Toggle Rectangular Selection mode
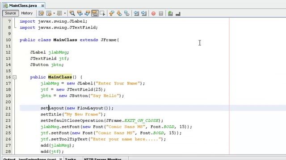Viewport: 286px width, 160px height. (x=102, y=13)
